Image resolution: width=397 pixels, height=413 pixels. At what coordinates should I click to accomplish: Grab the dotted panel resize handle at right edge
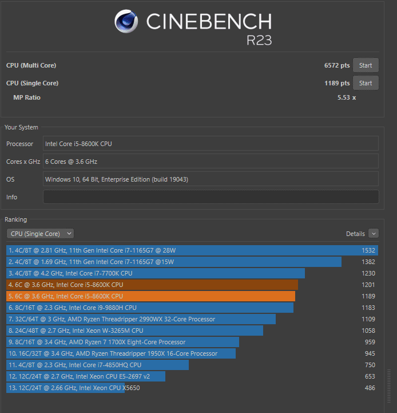click(389, 386)
